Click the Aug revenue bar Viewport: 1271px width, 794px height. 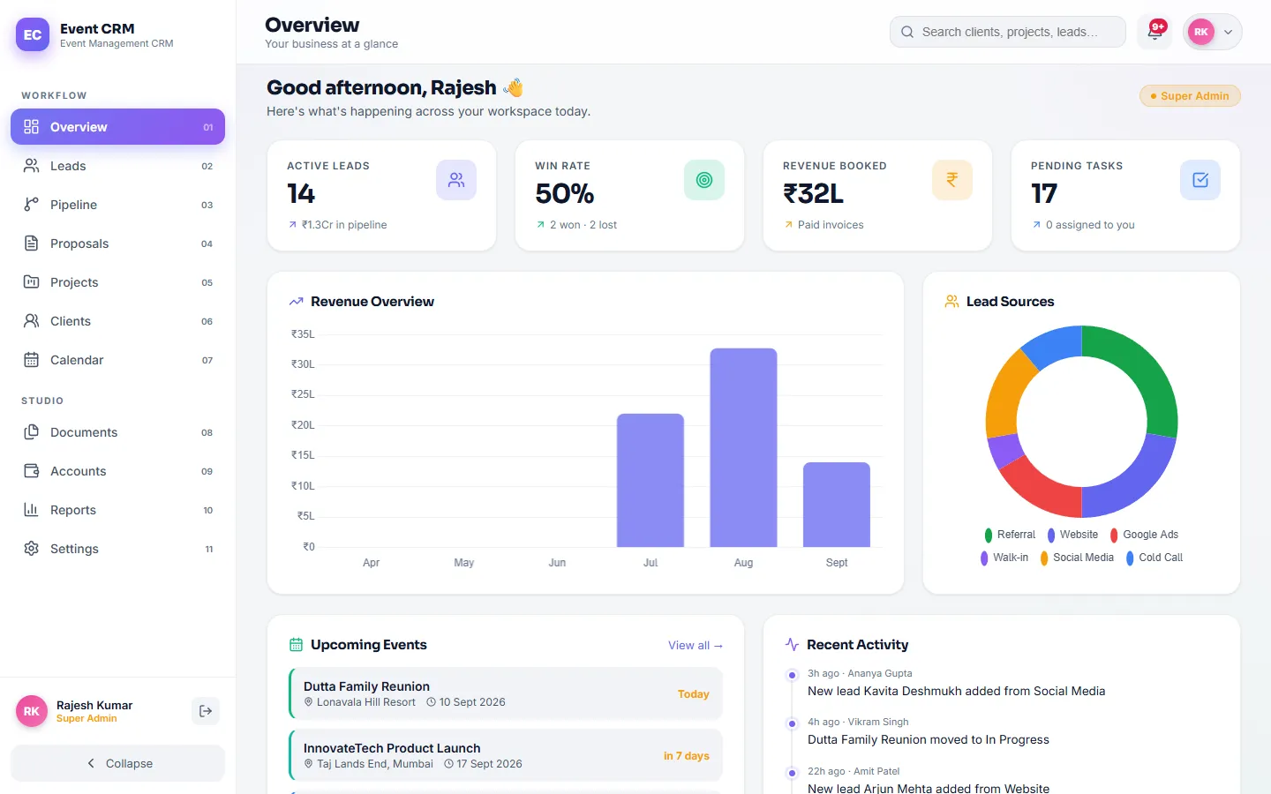(743, 447)
